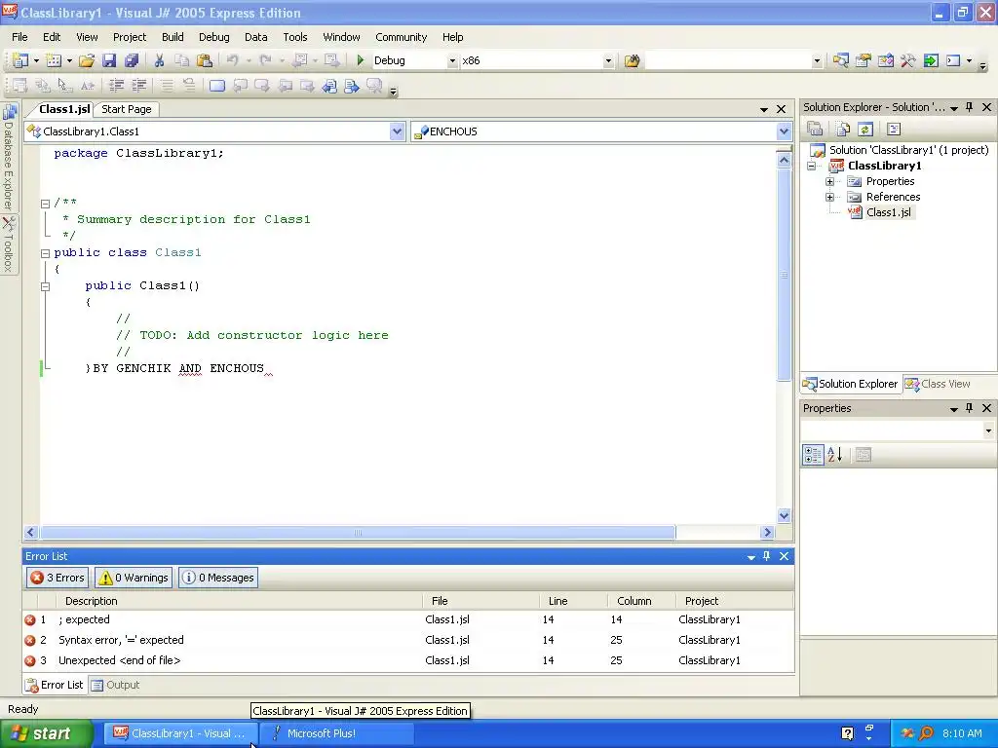This screenshot has width=998, height=748.
Task: Click the Command Window toolbar icon
Action: [953, 60]
